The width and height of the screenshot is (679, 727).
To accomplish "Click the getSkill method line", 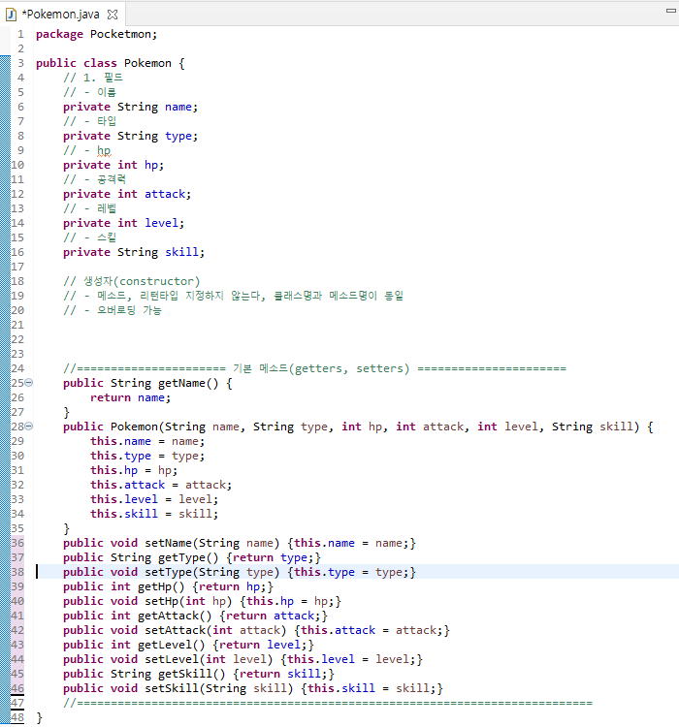I will (199, 674).
